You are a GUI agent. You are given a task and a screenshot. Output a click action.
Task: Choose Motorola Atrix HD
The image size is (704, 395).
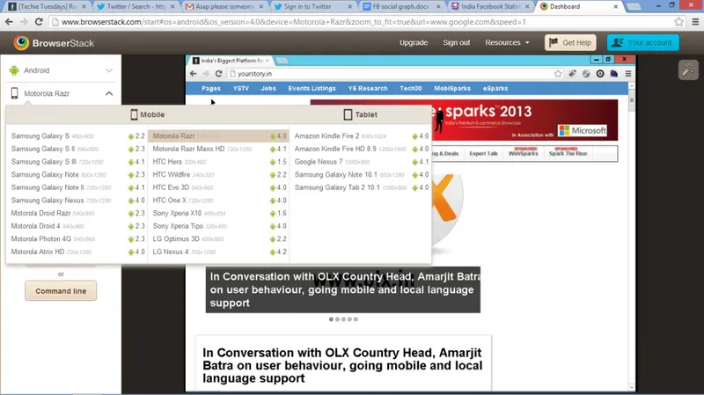pyautogui.click(x=77, y=252)
